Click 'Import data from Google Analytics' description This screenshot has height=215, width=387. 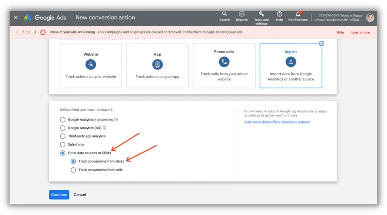point(291,77)
